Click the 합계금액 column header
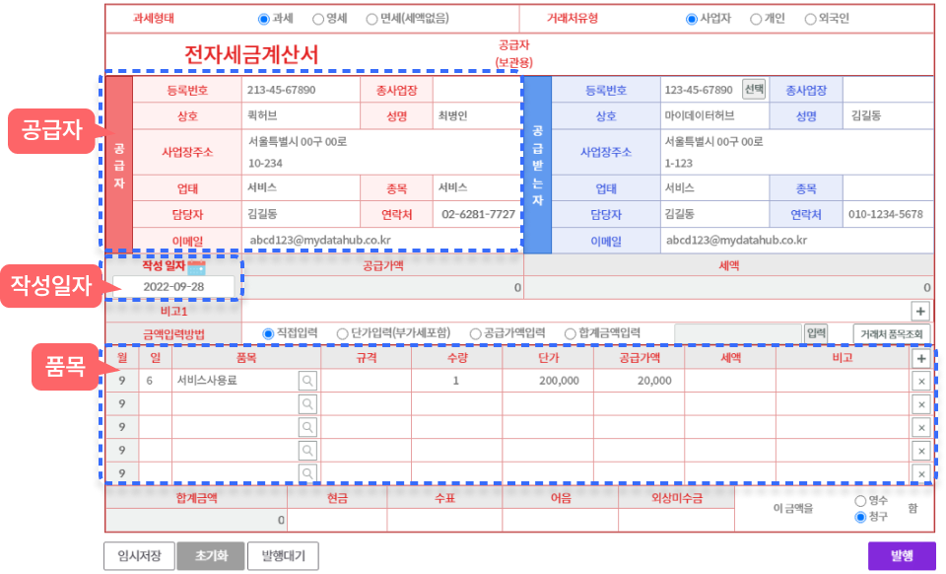 coord(197,499)
